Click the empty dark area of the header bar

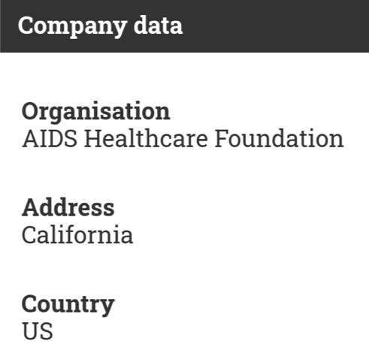(x=276, y=26)
